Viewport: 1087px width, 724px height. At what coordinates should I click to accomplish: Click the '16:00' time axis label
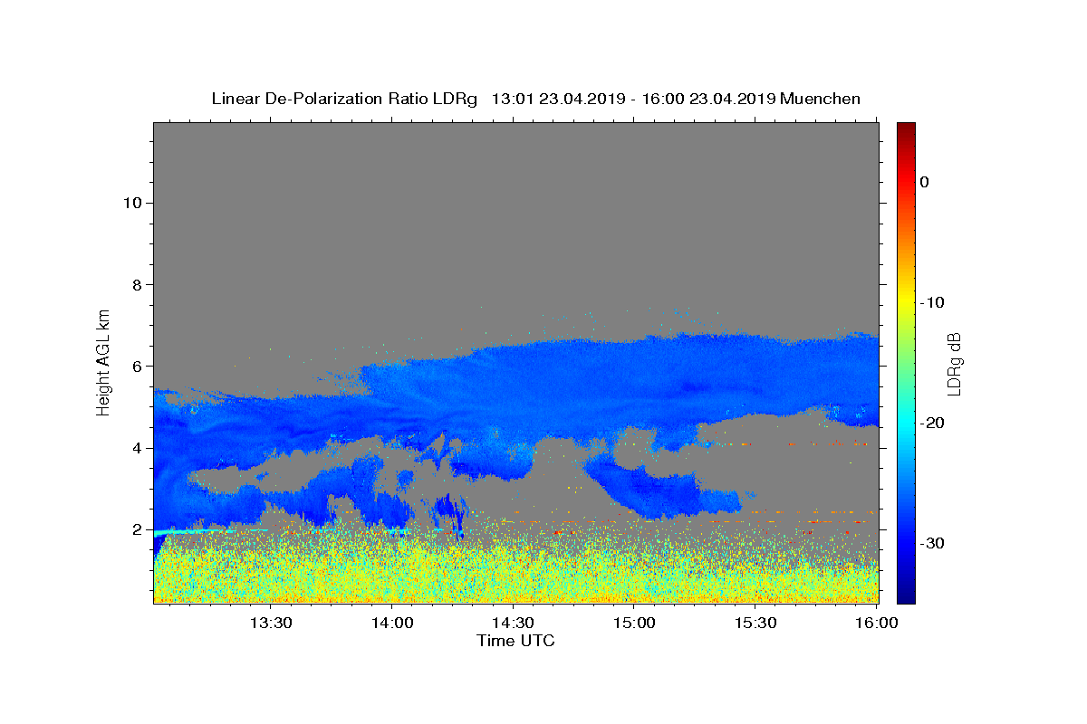click(x=878, y=623)
